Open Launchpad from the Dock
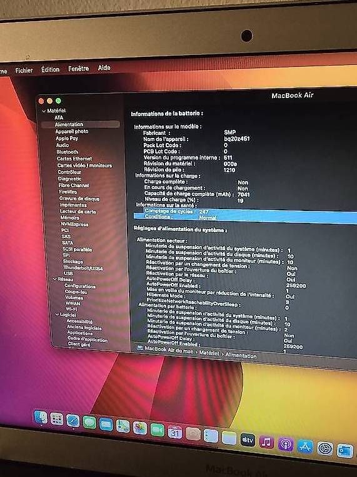 57,419
